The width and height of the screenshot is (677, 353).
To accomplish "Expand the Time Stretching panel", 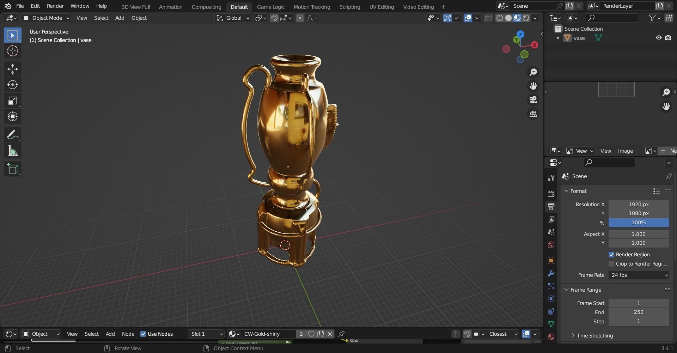I will 573,335.
